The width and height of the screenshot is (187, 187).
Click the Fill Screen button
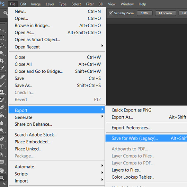[x=183, y=13]
